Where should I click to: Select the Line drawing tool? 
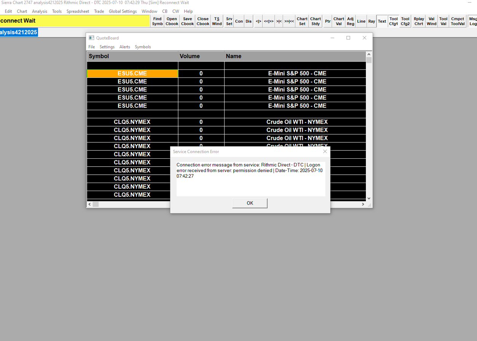(361, 21)
